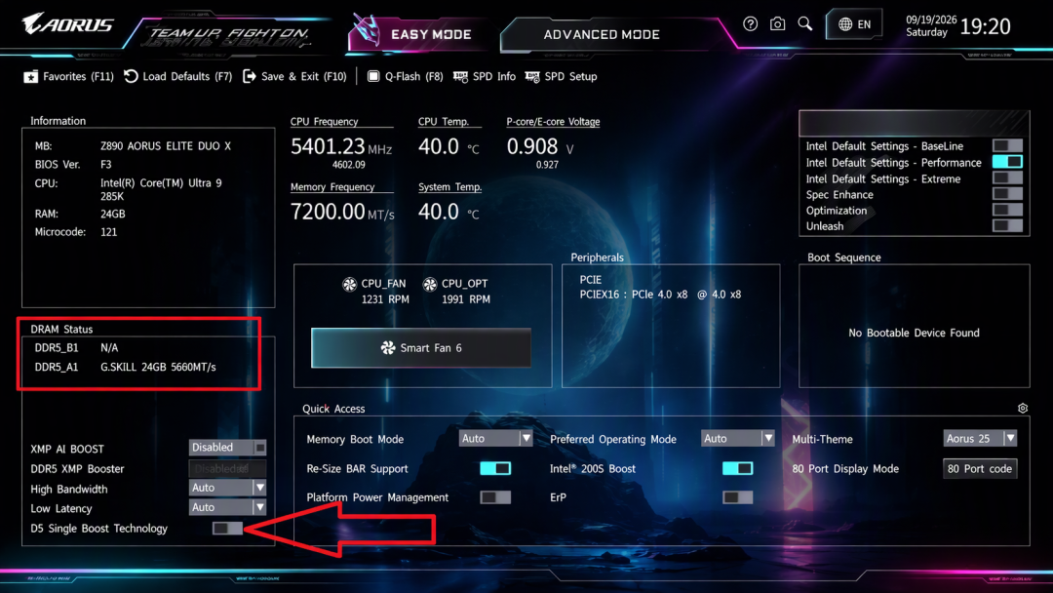1053x593 pixels.
Task: Switch to the Advanced Mode tab
Action: click(x=602, y=34)
